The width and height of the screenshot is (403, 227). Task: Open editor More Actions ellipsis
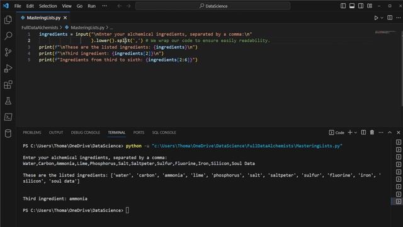point(399,18)
